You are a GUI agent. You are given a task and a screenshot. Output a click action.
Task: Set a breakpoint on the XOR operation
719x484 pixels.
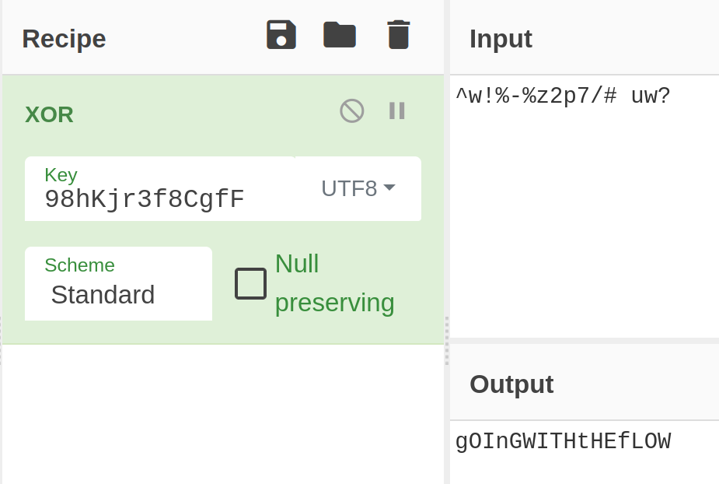[x=397, y=110]
